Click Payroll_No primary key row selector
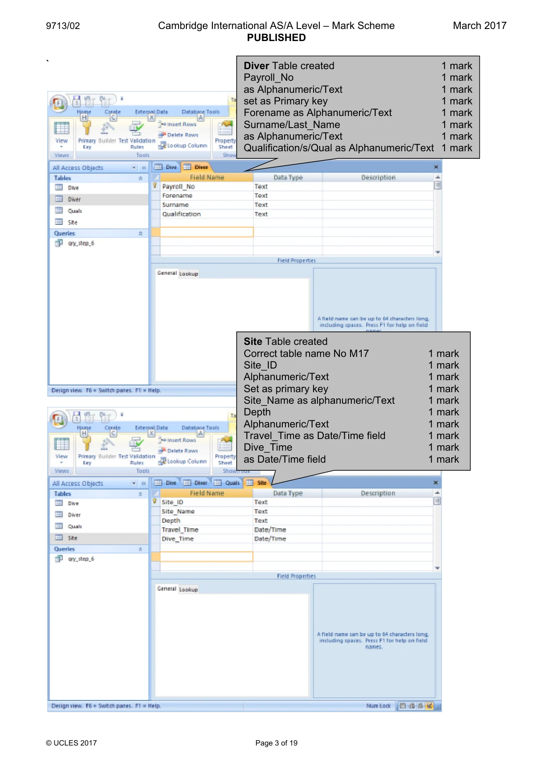This screenshot has width=553, height=783. (155, 186)
